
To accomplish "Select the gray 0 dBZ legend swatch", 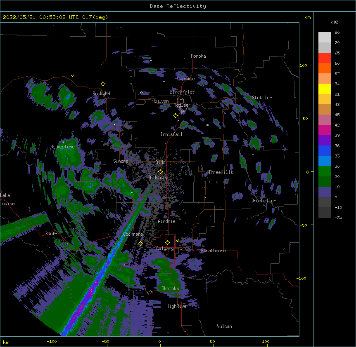I will (325, 202).
